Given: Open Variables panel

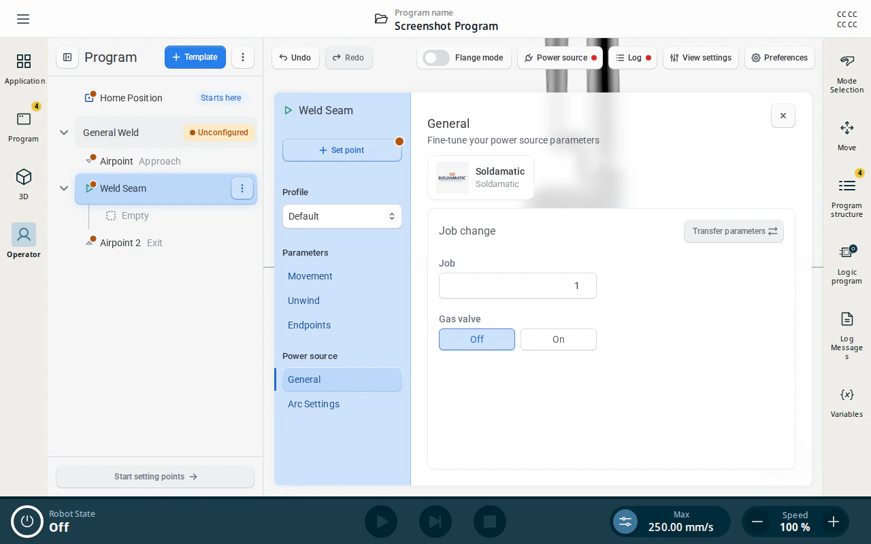Looking at the screenshot, I should tap(847, 403).
